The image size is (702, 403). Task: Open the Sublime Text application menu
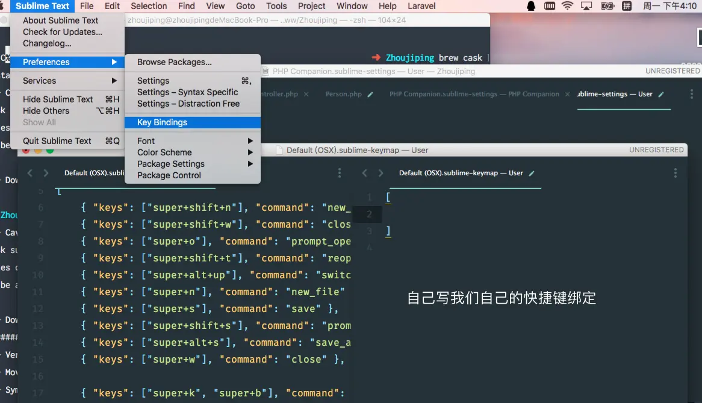coord(42,6)
